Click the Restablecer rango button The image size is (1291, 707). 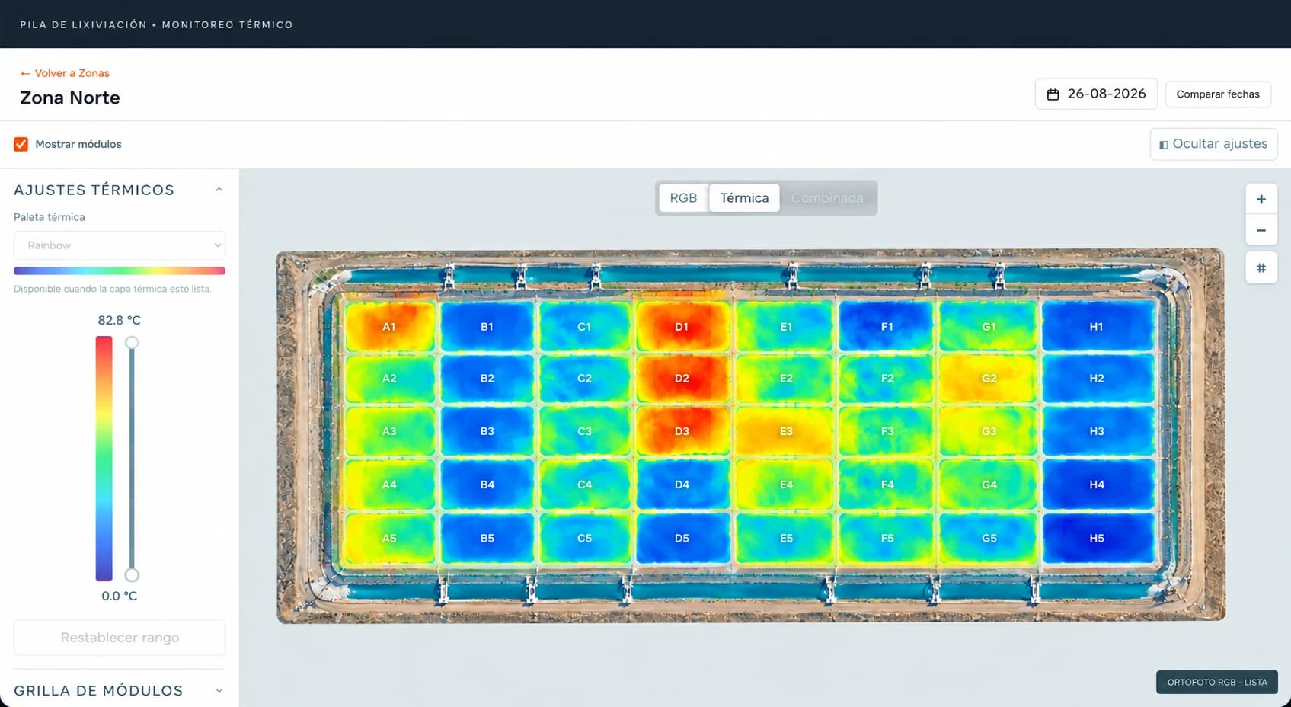120,638
